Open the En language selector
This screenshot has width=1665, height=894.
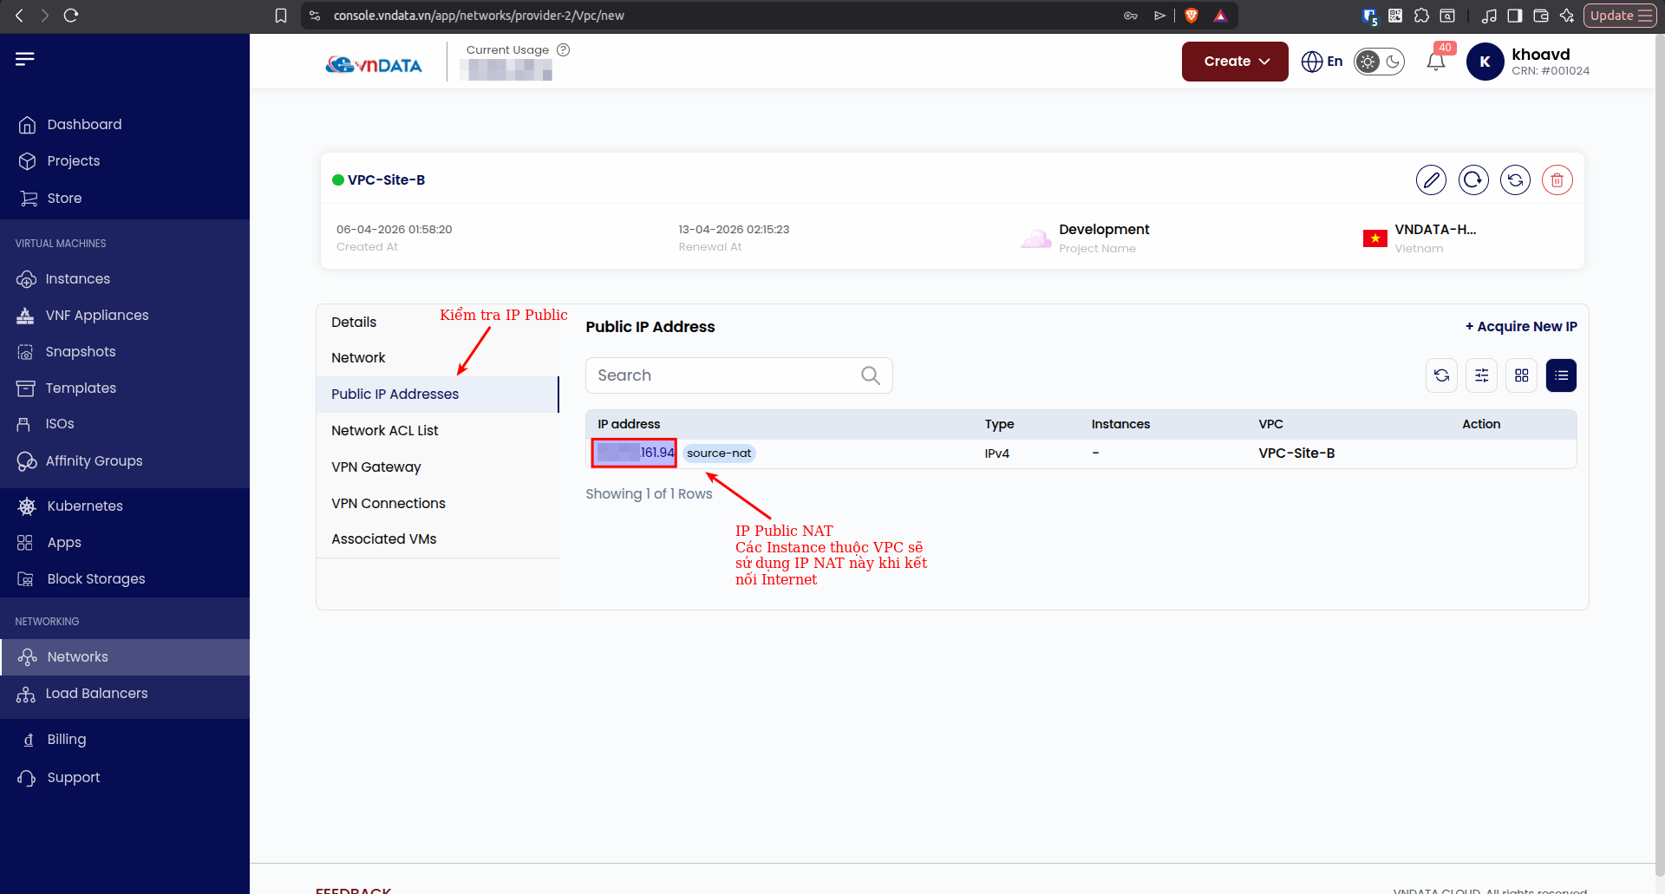1322,62
